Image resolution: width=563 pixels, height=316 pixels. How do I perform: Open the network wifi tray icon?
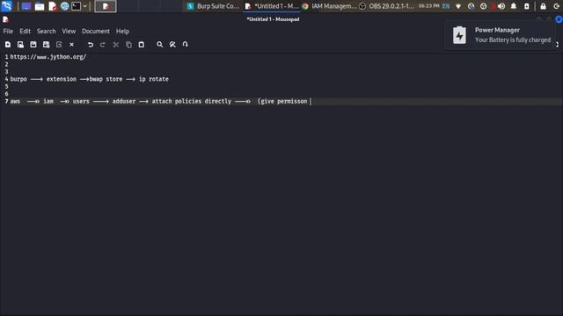click(458, 6)
